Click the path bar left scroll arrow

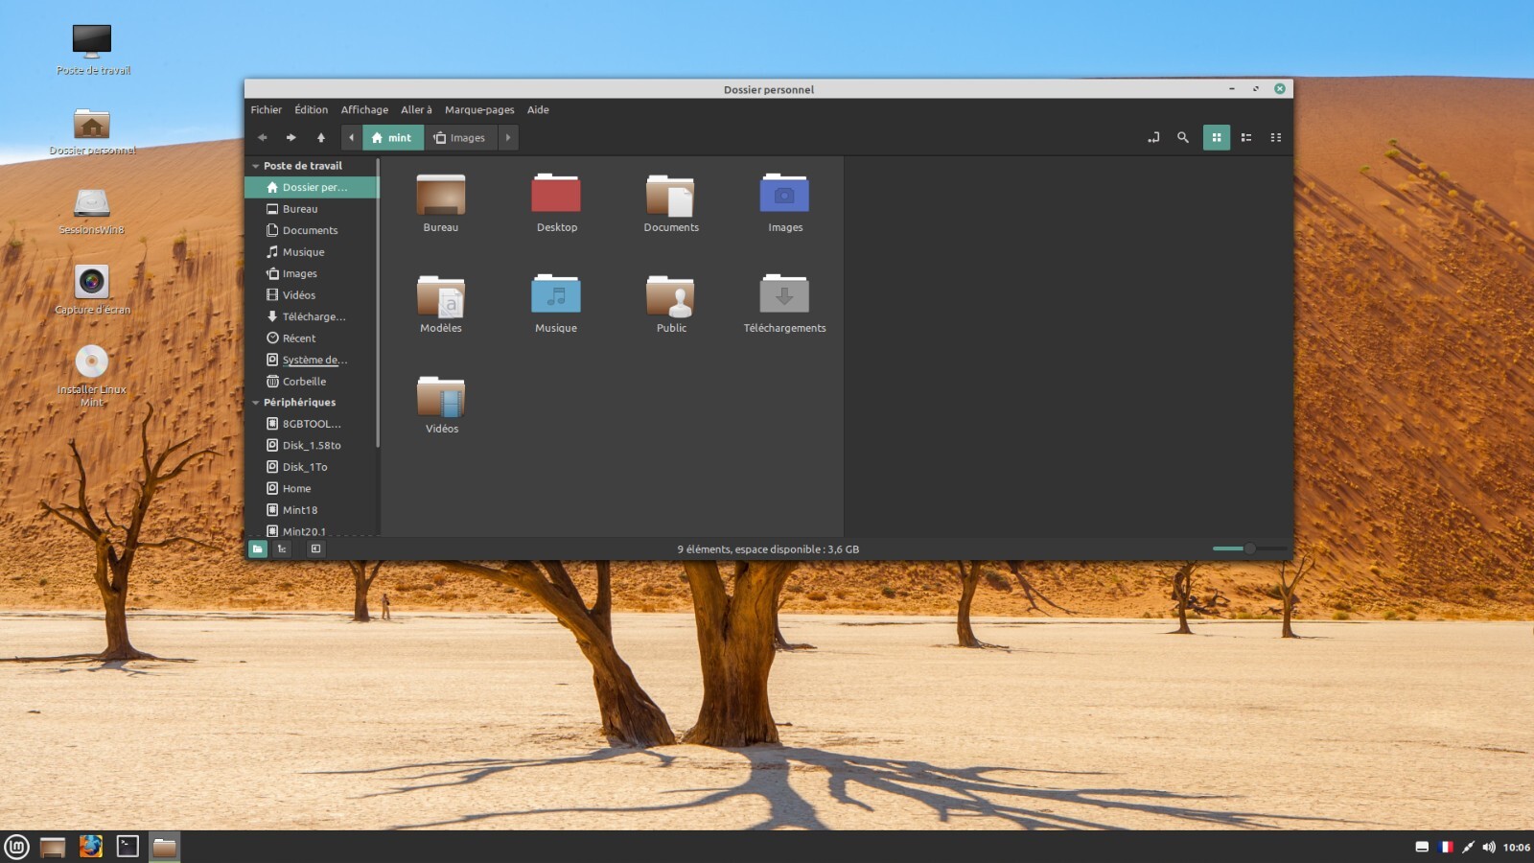coord(351,137)
